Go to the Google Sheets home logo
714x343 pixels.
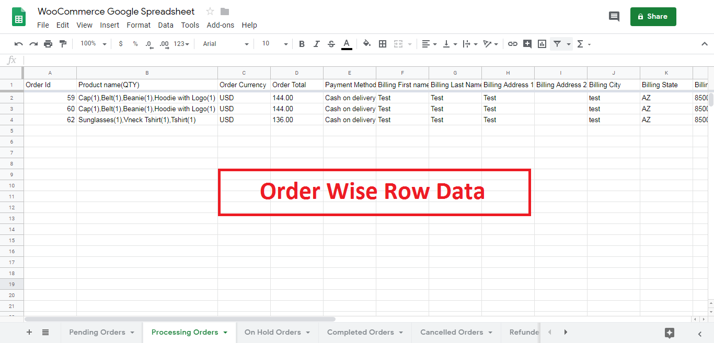[x=19, y=17]
